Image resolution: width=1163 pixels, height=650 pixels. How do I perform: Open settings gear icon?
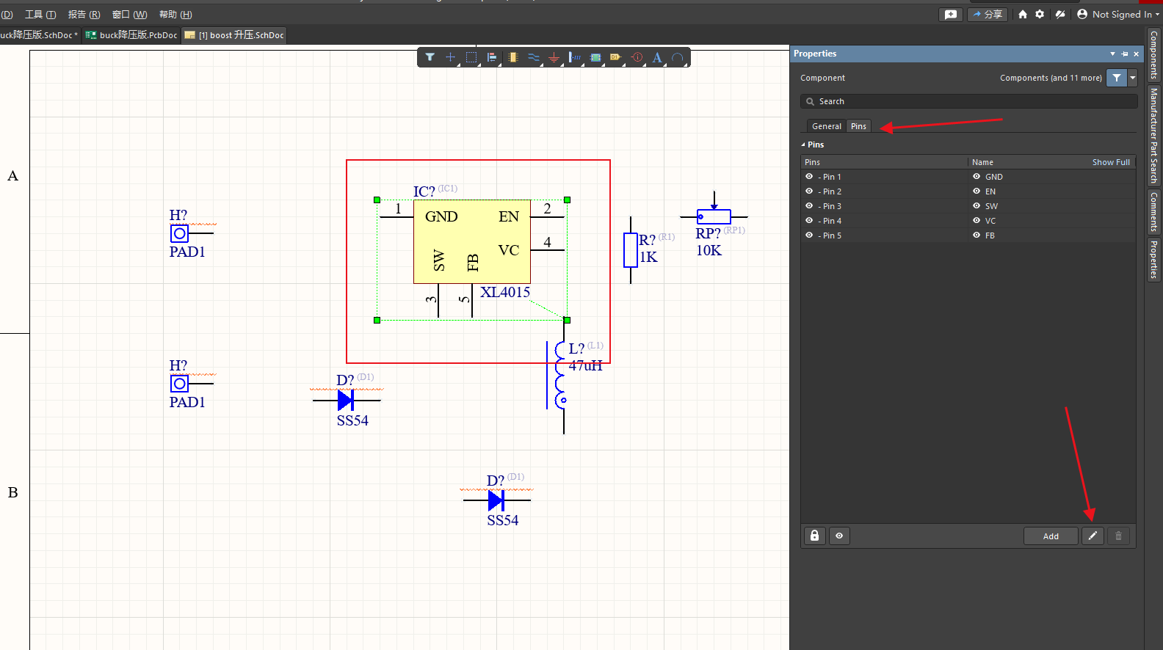point(1040,15)
